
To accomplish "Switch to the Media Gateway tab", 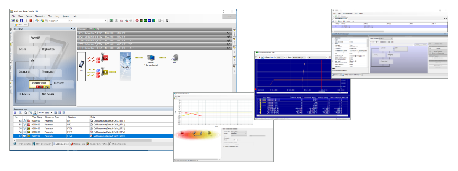I will tap(118, 144).
